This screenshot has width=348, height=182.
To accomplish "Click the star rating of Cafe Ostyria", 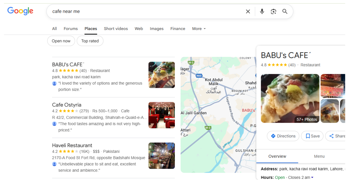I will [68, 111].
